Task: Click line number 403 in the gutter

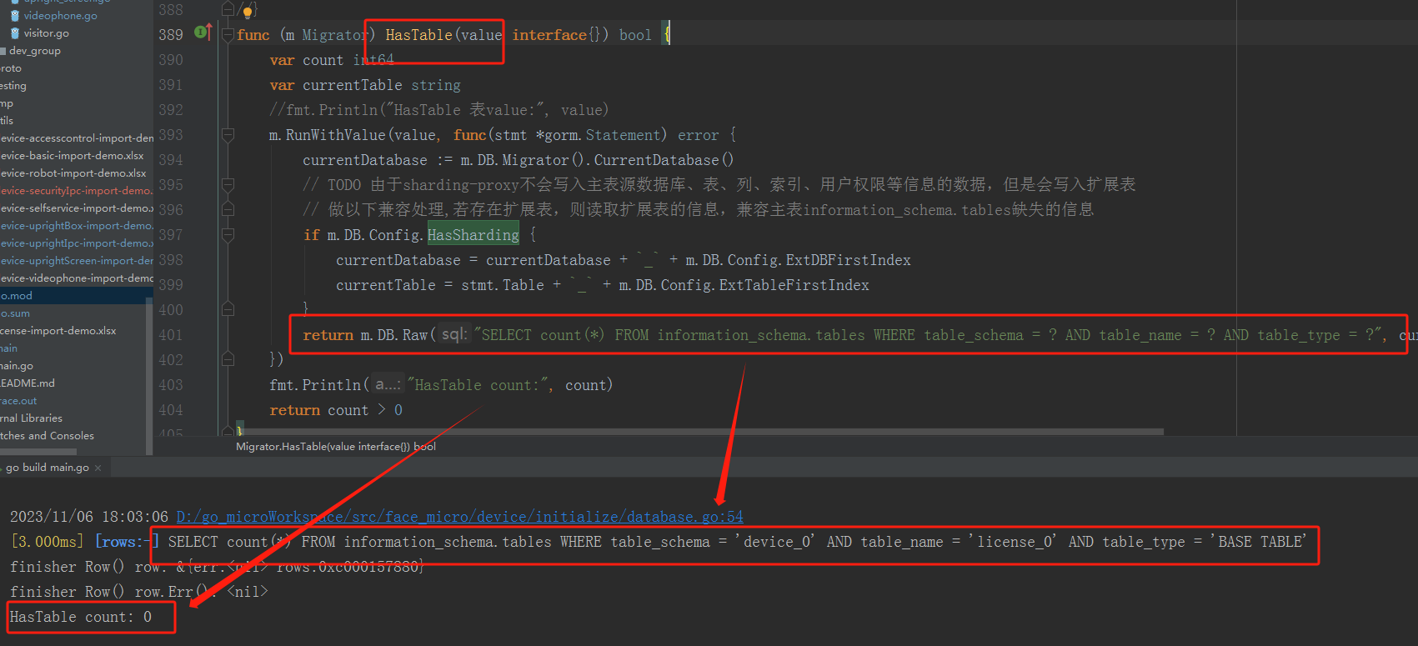Action: [171, 384]
